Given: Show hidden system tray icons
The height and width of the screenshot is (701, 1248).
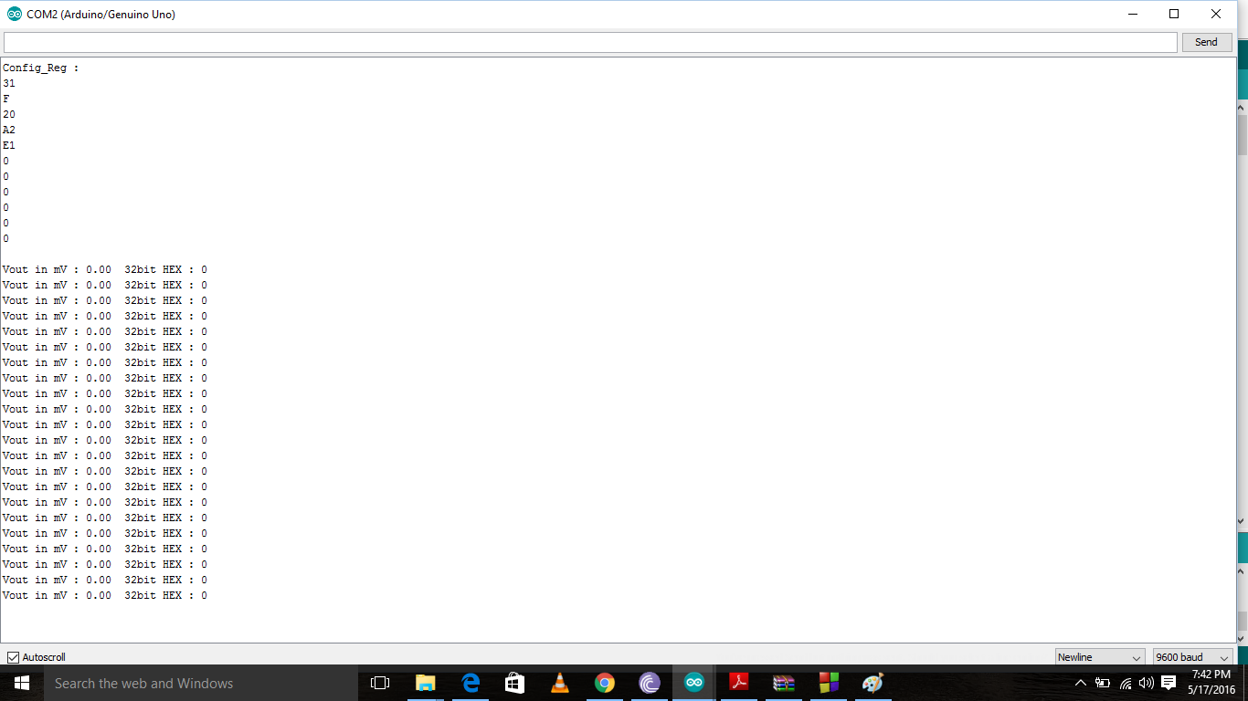Looking at the screenshot, I should click(1081, 683).
